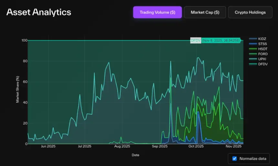Click the DFDV legend color swatch
This screenshot has height=166, width=278.
click(253, 64)
